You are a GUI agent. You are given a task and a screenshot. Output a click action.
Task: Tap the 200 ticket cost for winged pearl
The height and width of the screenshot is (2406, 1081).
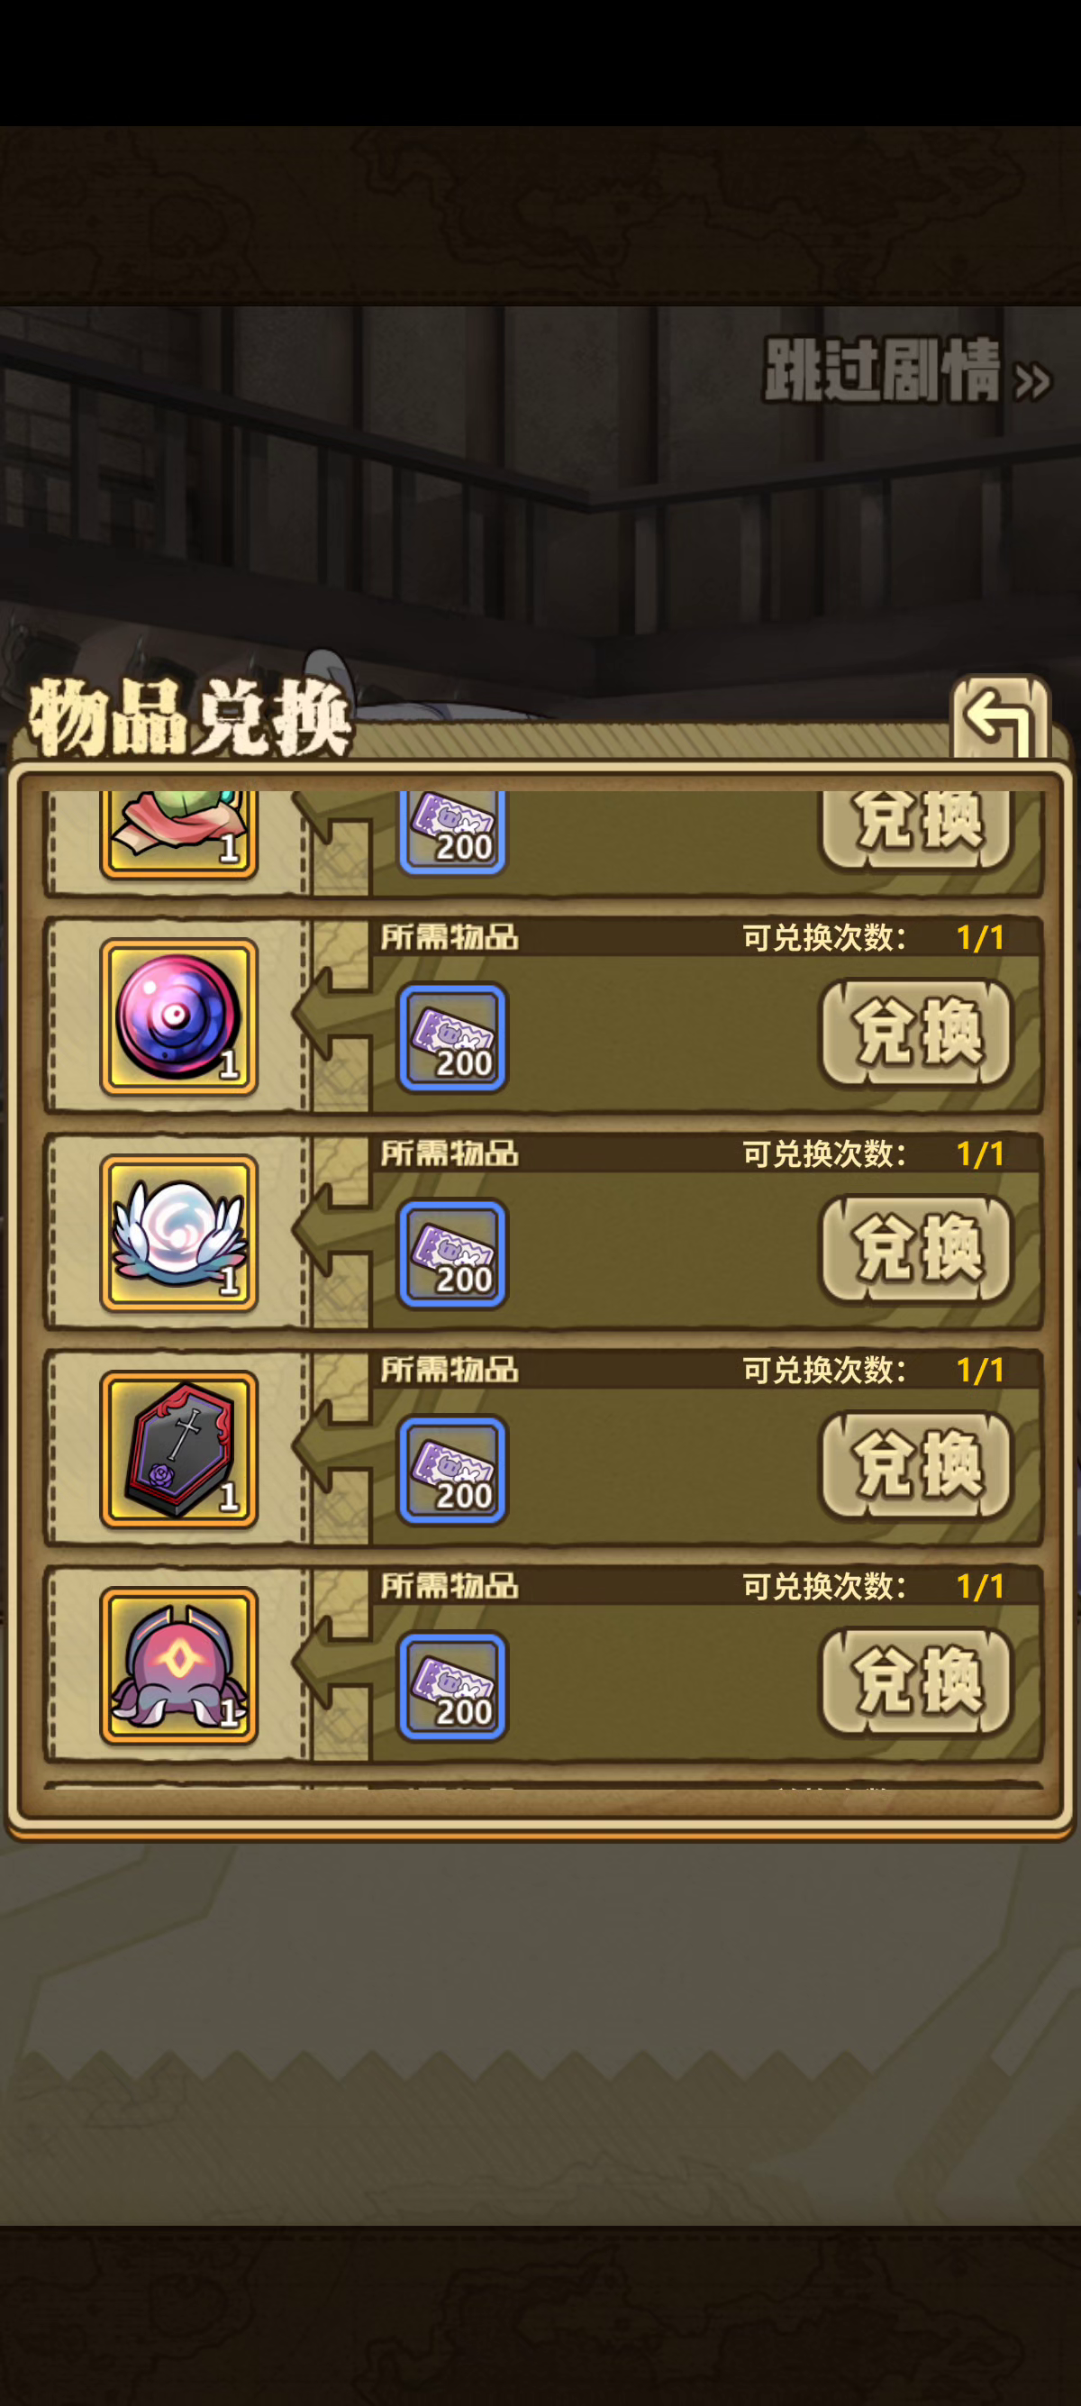click(452, 1254)
